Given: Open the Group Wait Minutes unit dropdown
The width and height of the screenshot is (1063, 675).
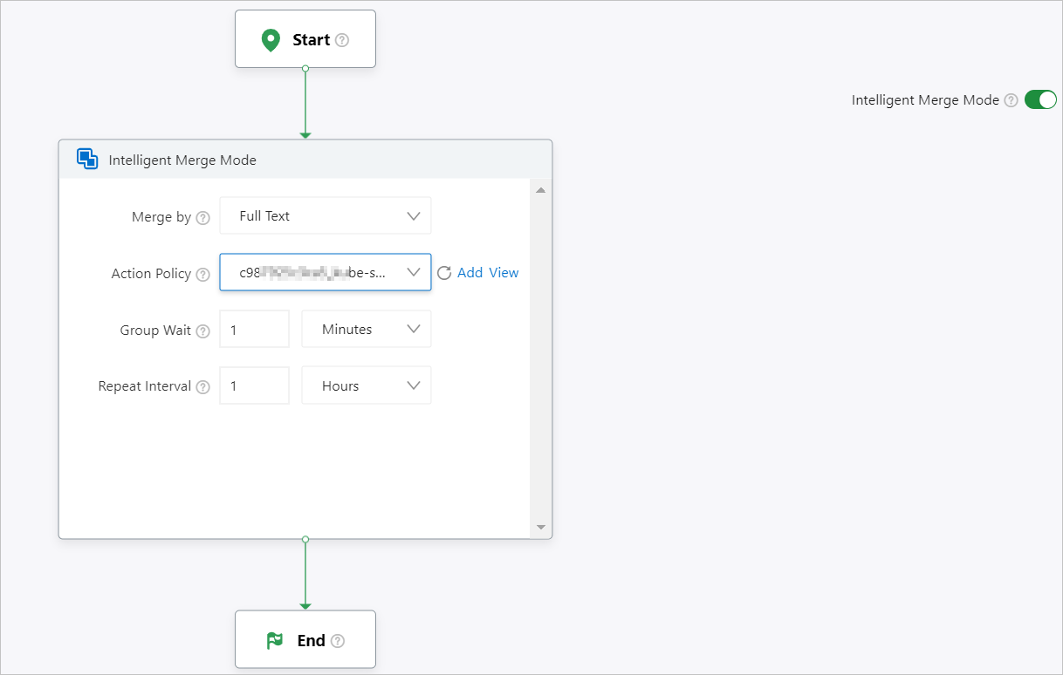Looking at the screenshot, I should click(x=366, y=330).
